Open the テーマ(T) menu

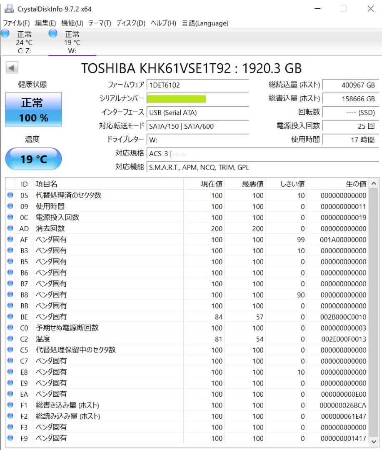click(99, 23)
